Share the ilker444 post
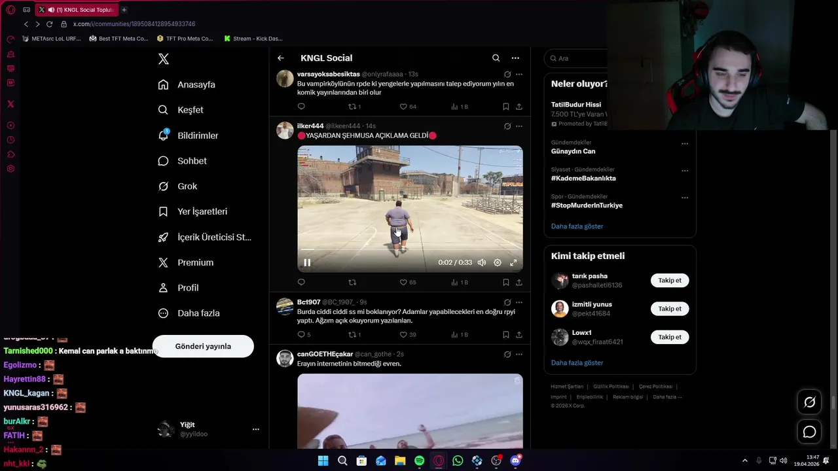 [519, 283]
